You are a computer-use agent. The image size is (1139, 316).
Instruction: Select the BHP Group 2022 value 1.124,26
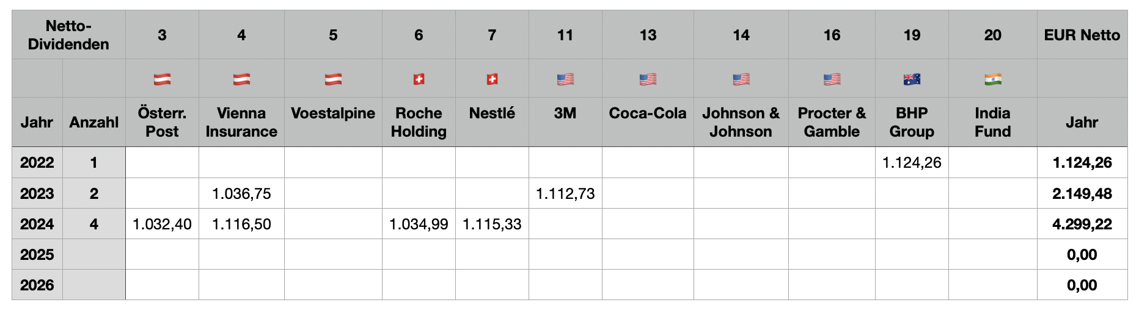912,163
